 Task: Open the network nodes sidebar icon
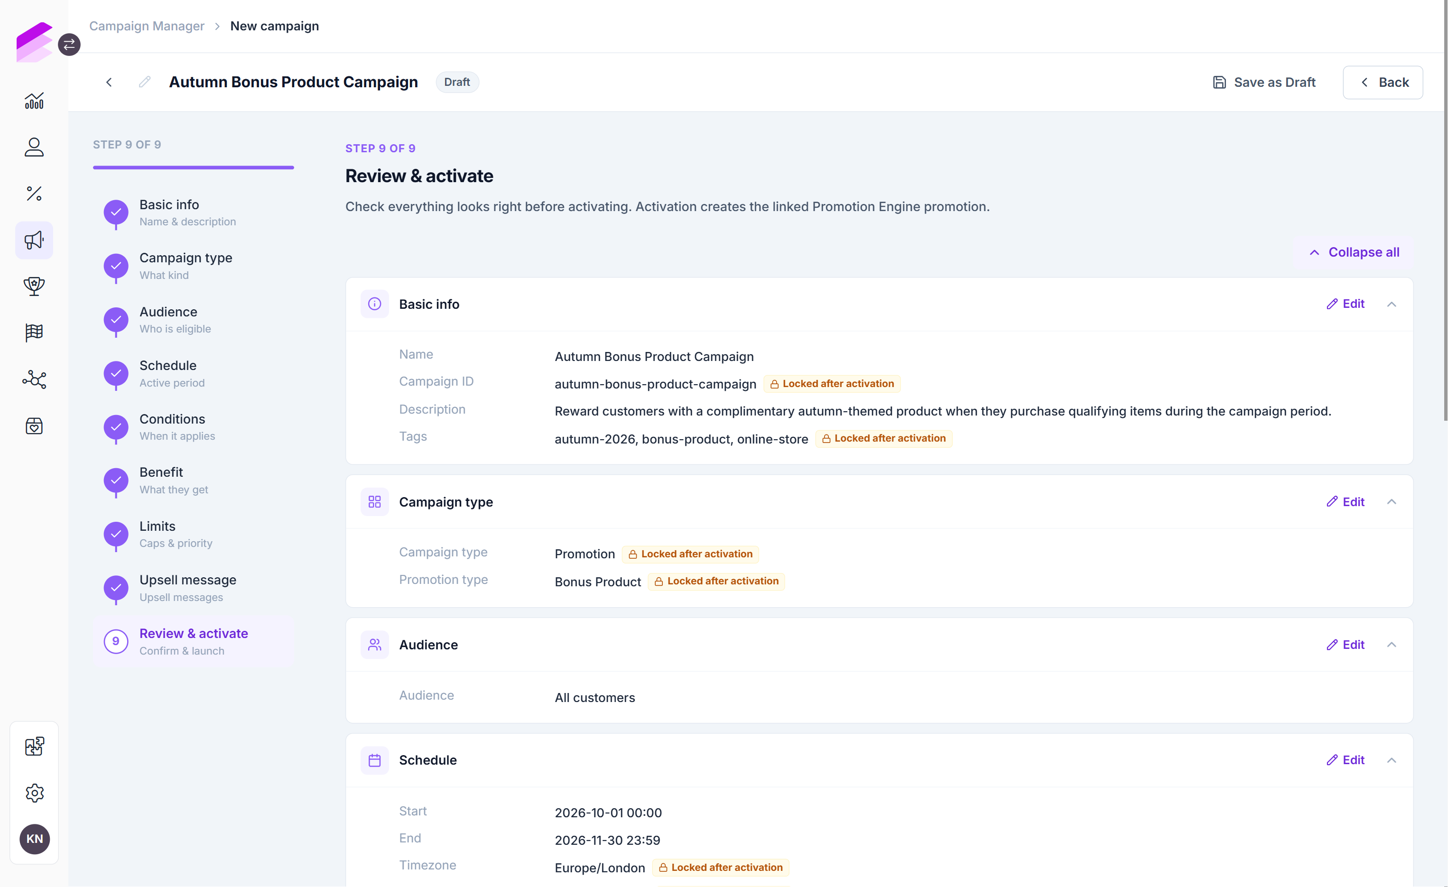pos(34,379)
